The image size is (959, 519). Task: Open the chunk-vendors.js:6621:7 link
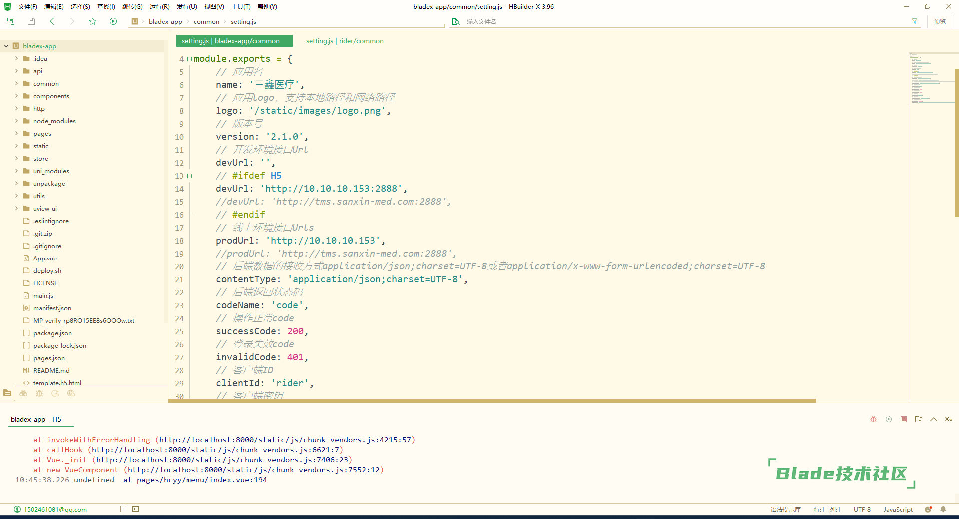click(x=215, y=450)
